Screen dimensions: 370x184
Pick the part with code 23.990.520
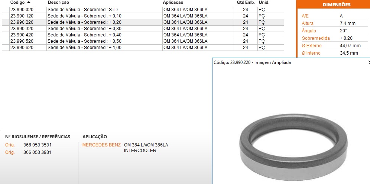point(22,41)
